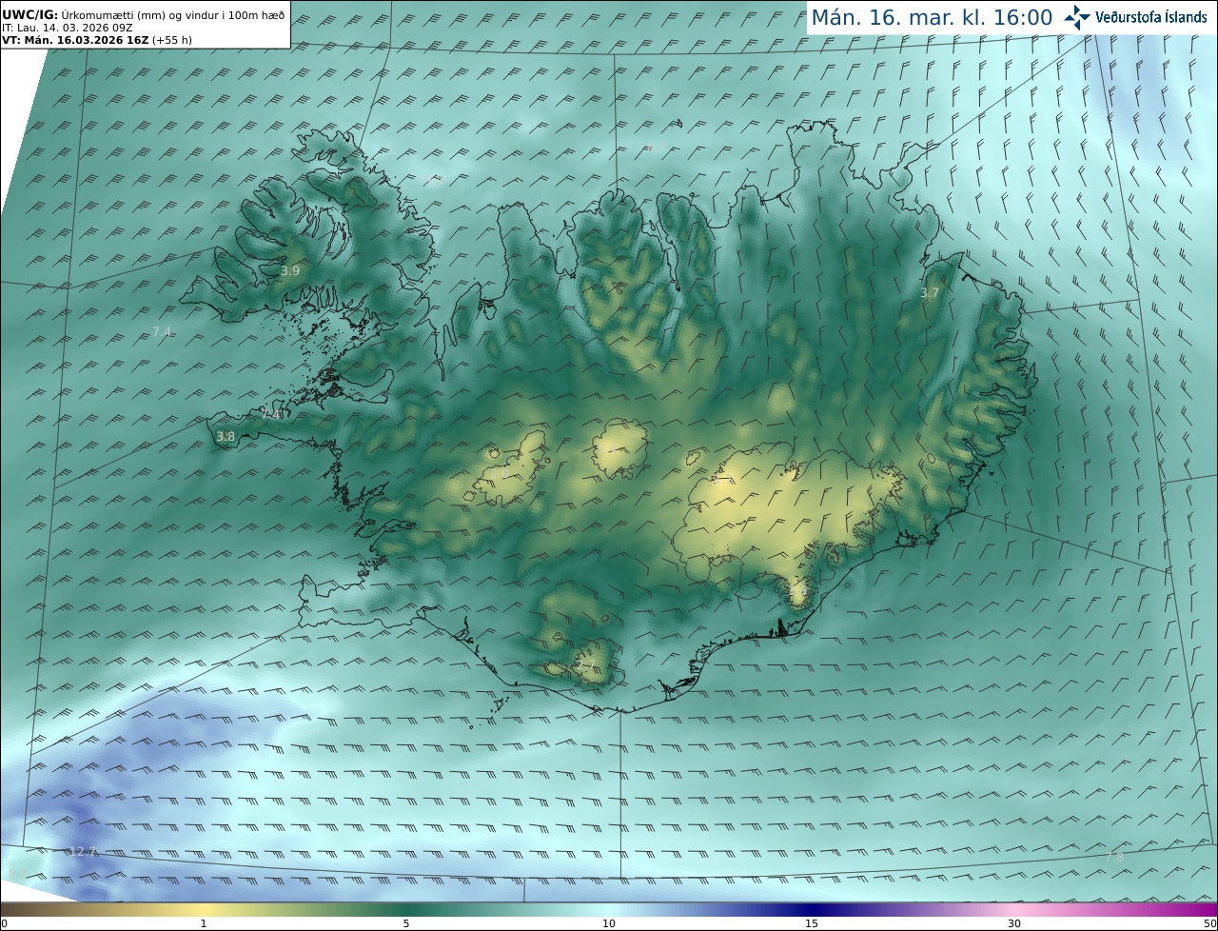Click the Veðurstofa Íslands name text
Screen dimensions: 1218x931
(1151, 17)
